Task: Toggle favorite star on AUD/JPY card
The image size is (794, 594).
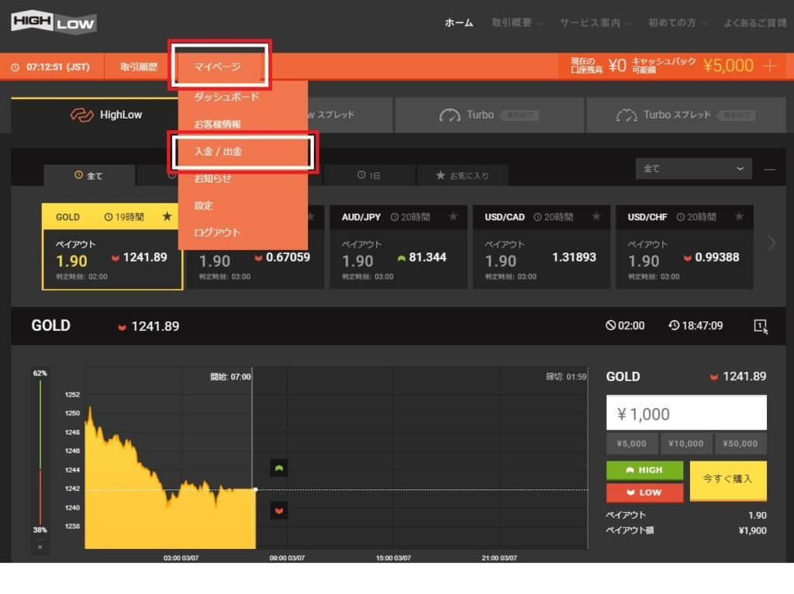Action: tap(453, 217)
